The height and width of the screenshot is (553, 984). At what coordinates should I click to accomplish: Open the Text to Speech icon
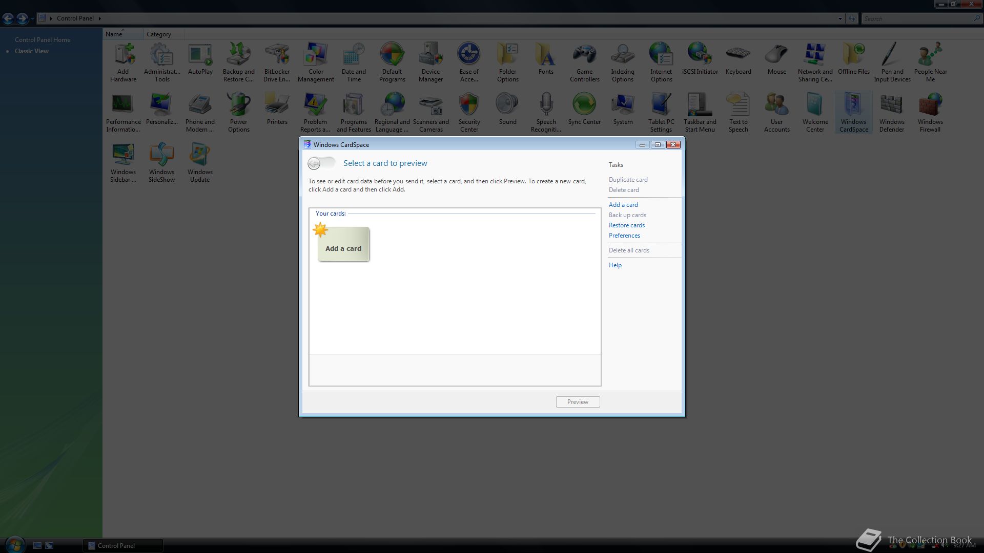tap(739, 113)
